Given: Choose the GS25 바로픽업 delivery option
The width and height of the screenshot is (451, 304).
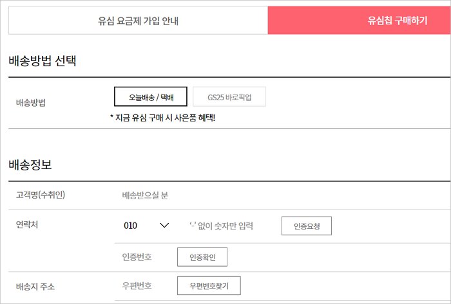Looking at the screenshot, I should (229, 96).
